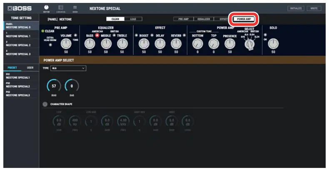Image resolution: width=329 pixels, height=170 pixels.
Task: Click the CHARACTER SHAPE label
Action: pos(61,104)
